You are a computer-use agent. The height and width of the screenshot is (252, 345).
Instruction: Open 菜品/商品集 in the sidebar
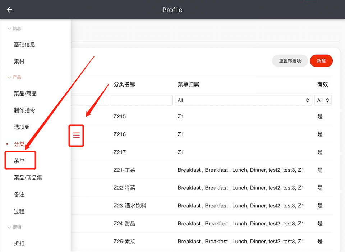coord(28,178)
